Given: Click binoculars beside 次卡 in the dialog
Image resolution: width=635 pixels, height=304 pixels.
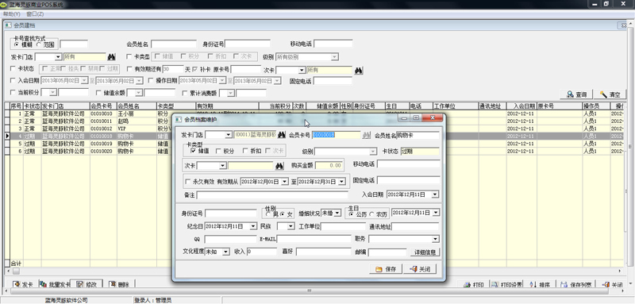Looking at the screenshot, I should click(279, 166).
